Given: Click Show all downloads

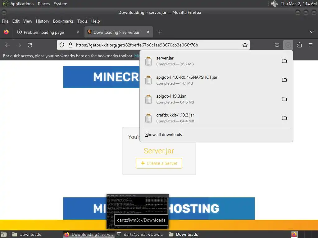Looking at the screenshot, I should point(163,134).
